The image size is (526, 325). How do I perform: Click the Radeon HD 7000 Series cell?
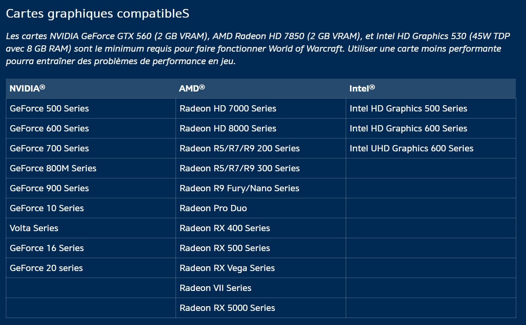[x=228, y=108]
